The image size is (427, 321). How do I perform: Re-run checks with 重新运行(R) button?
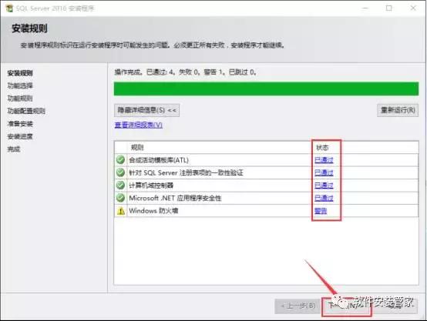(x=398, y=110)
